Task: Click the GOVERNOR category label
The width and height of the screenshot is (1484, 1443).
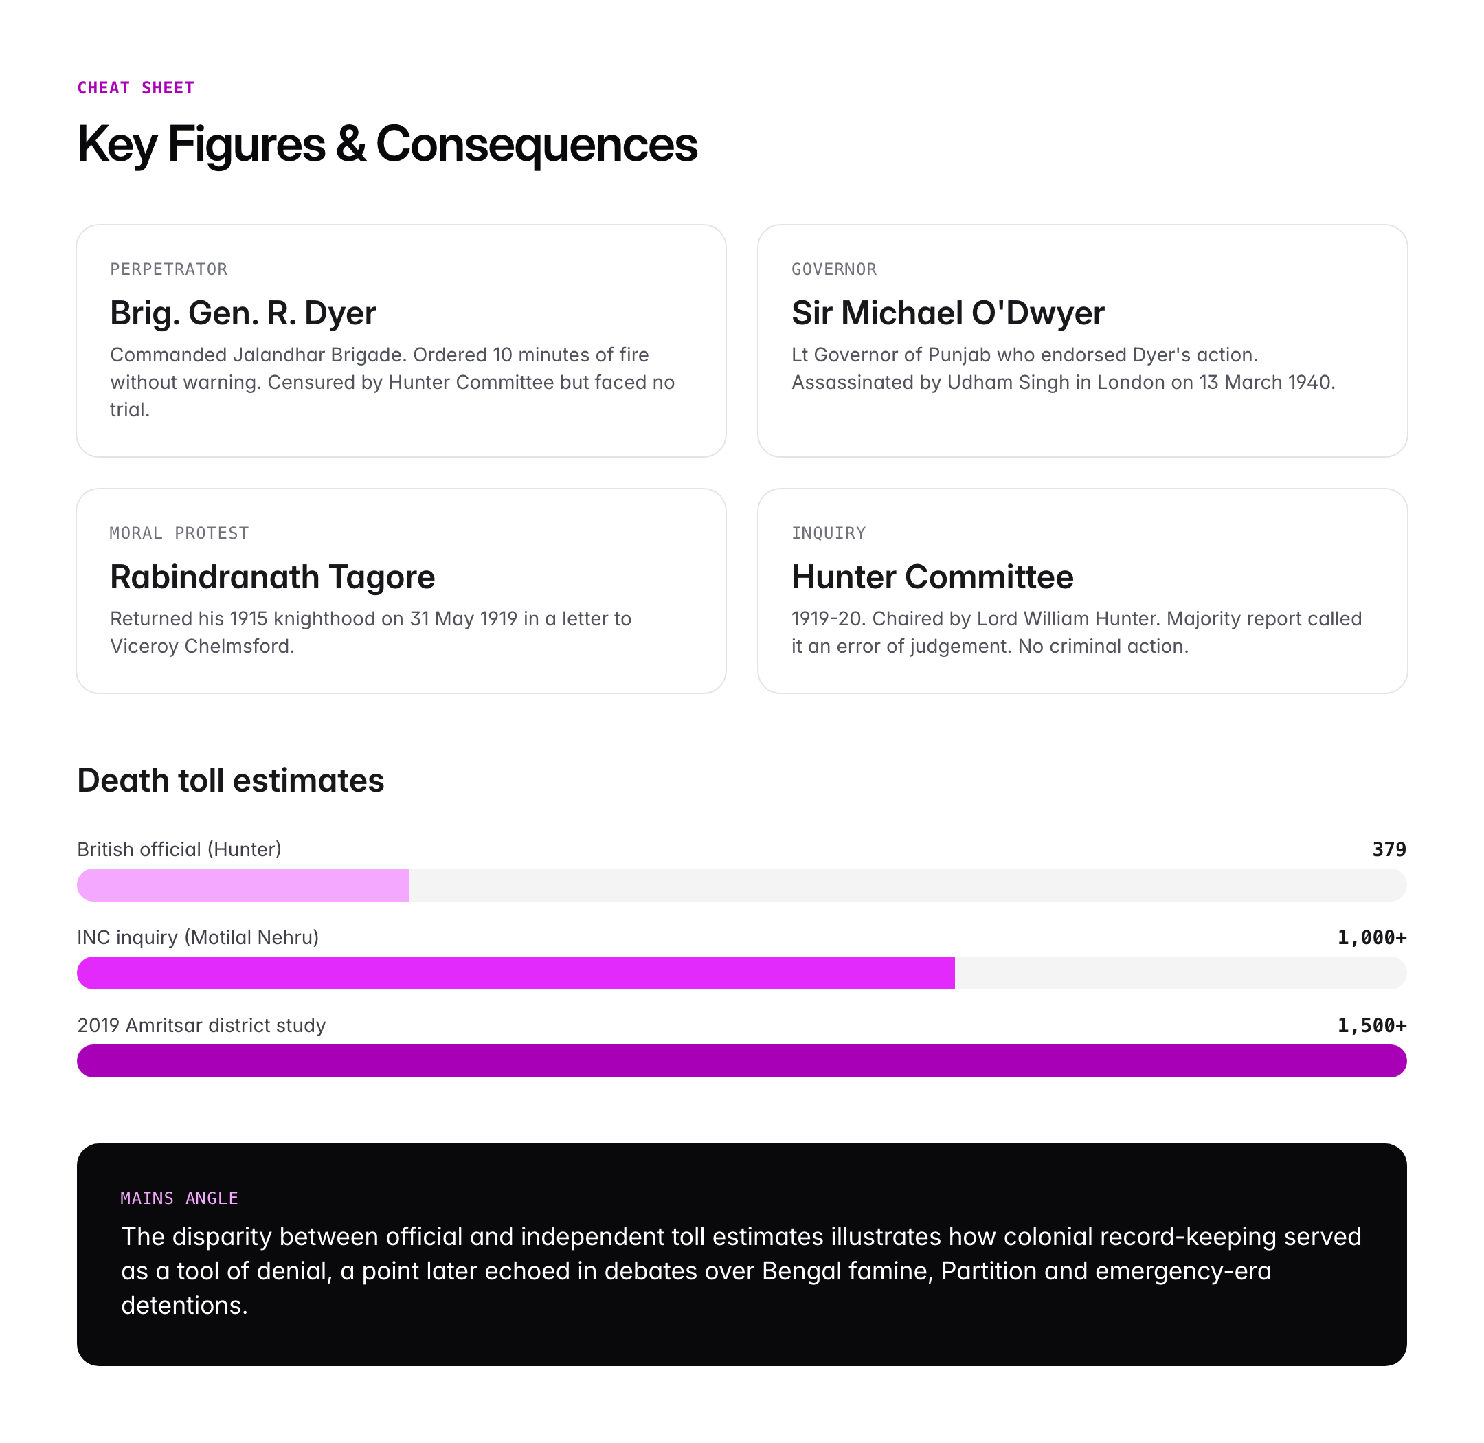Action: click(833, 269)
